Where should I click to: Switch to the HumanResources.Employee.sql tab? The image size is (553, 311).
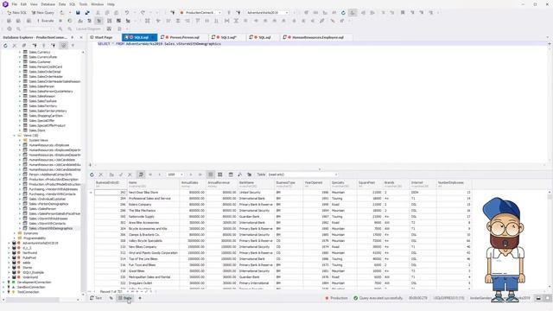pos(315,37)
